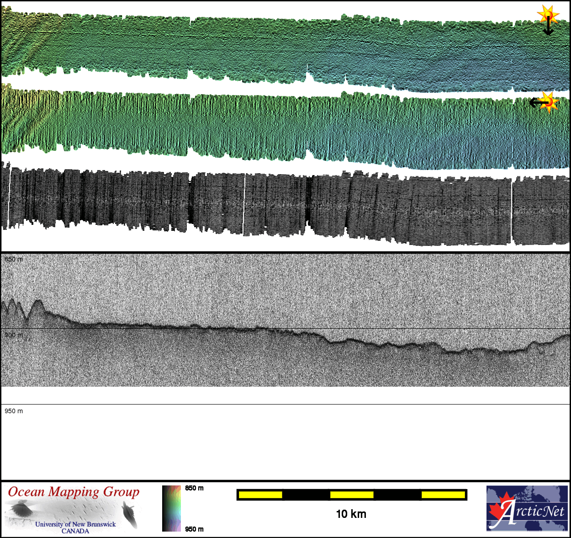Click the 850 m profile depth label
This screenshot has width=571, height=538.
click(x=14, y=259)
